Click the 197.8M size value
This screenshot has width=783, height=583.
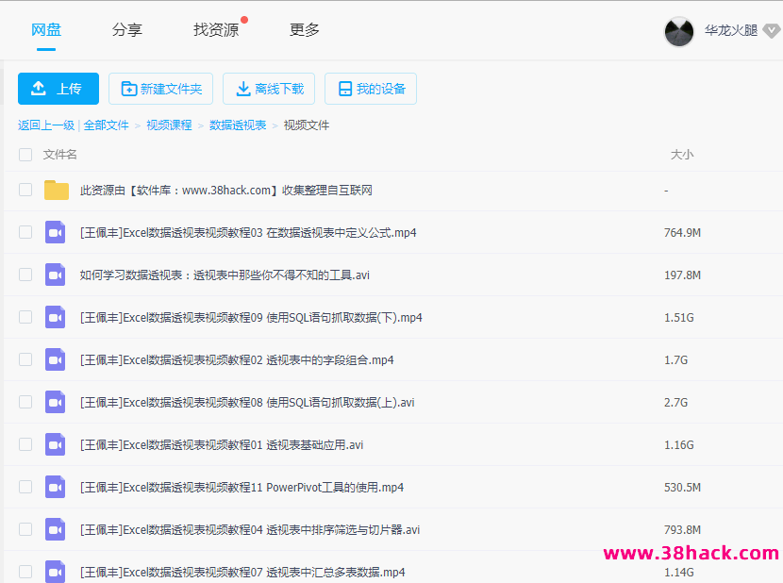(682, 275)
